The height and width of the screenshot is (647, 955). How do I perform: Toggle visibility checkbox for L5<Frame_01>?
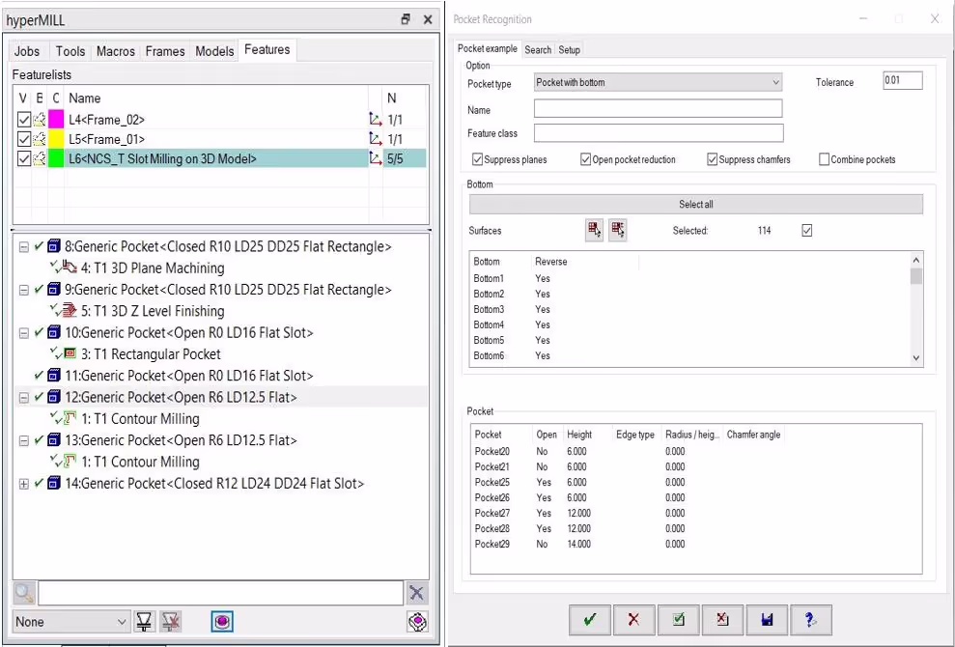tap(24, 139)
